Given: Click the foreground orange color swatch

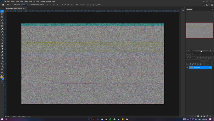Looking at the screenshot, I should point(2,77).
